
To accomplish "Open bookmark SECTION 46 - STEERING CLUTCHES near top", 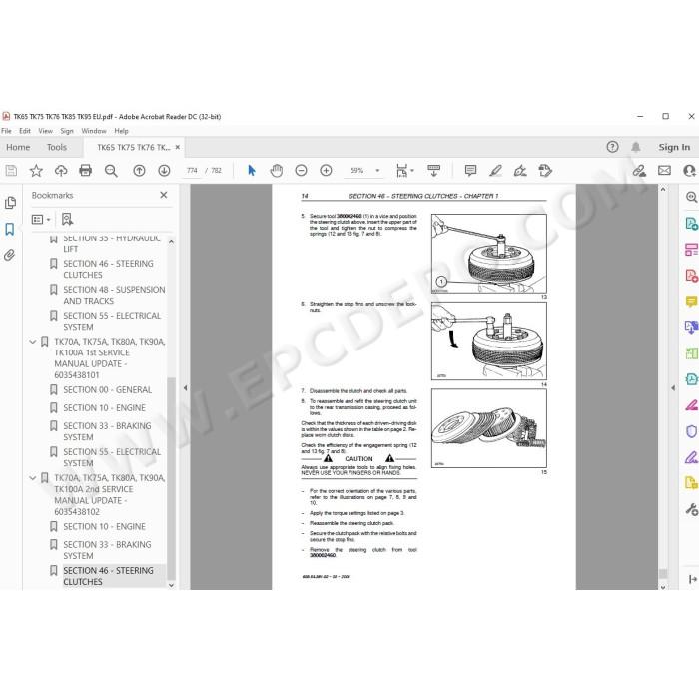I will (108, 269).
